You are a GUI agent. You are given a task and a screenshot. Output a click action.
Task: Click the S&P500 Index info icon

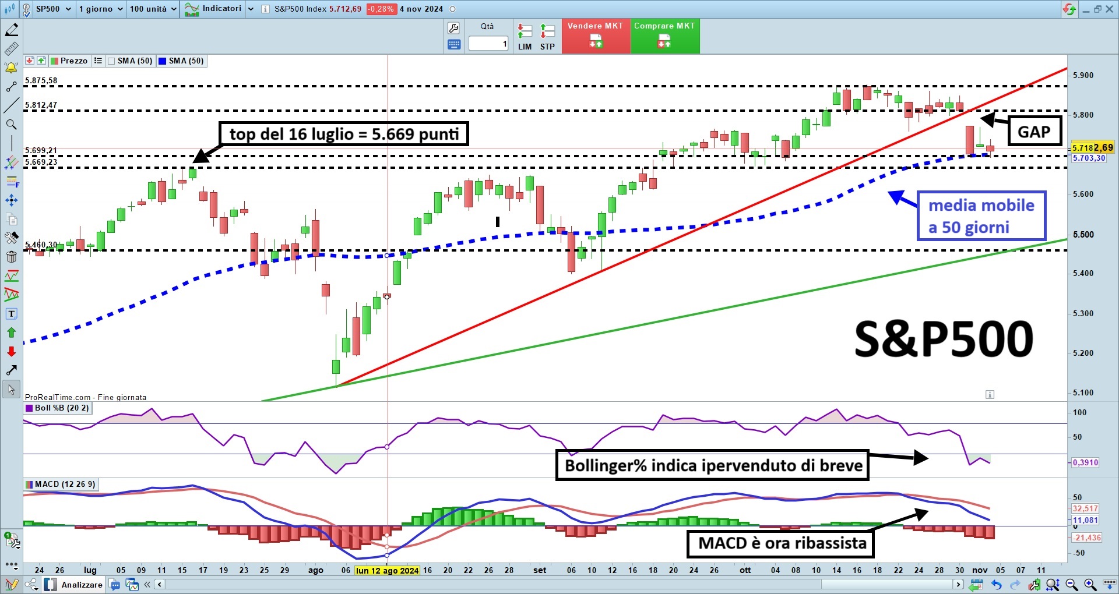coord(265,9)
